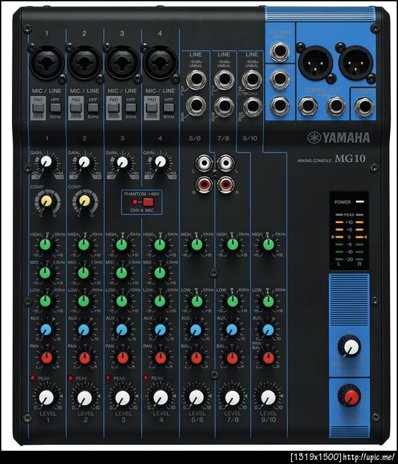Click the LEVEL 1 white knob
This screenshot has height=464, width=398.
coord(46,397)
